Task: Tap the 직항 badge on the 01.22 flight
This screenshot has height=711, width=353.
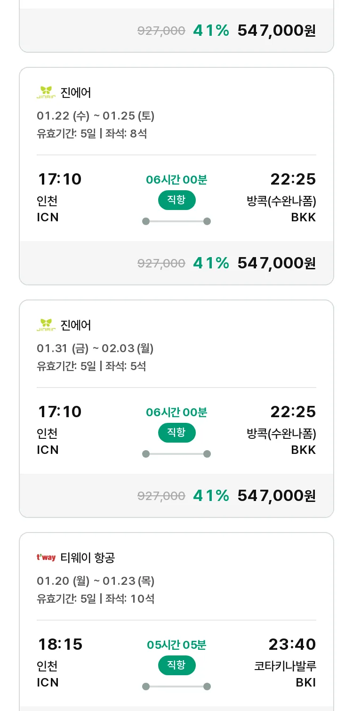Action: (176, 200)
